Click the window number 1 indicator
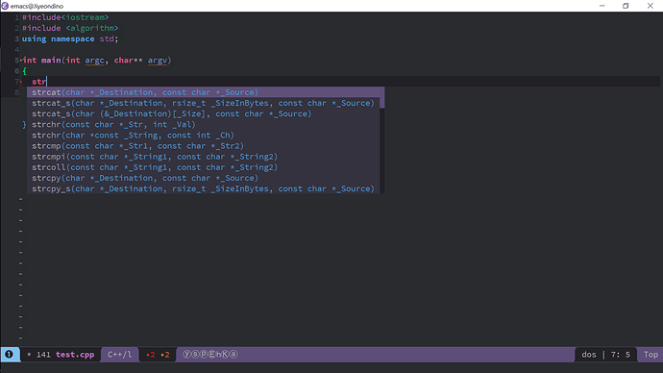This screenshot has width=663, height=373. coord(9,355)
